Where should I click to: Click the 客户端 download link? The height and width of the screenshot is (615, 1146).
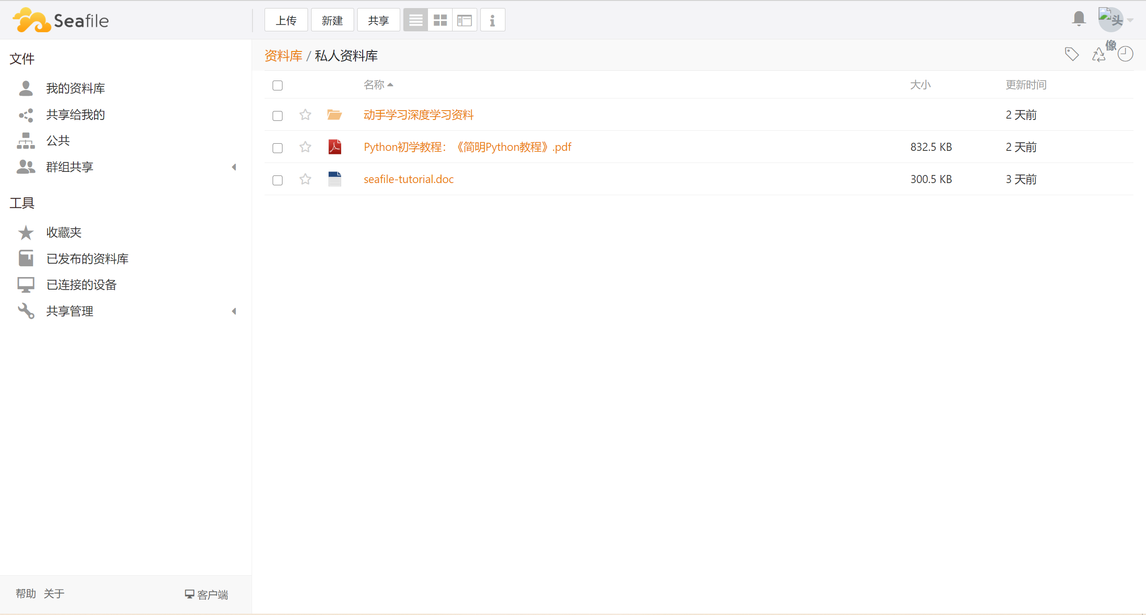coord(206,594)
